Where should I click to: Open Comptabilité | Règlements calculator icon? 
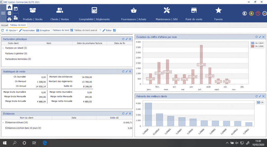(94, 11)
